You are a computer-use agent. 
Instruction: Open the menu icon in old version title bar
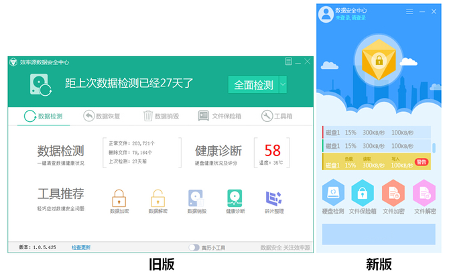click(x=288, y=61)
